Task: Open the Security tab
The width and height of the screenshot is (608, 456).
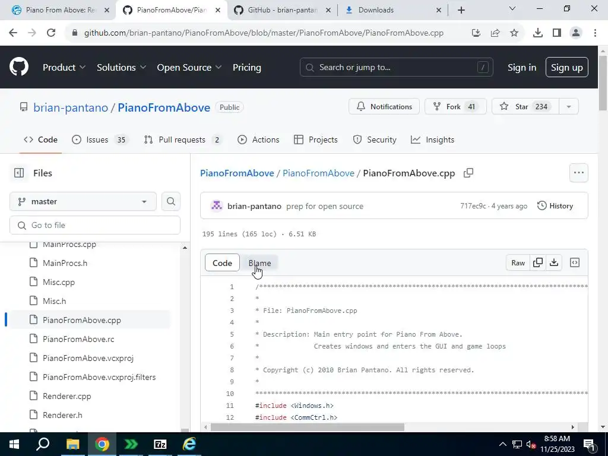Action: click(x=375, y=140)
